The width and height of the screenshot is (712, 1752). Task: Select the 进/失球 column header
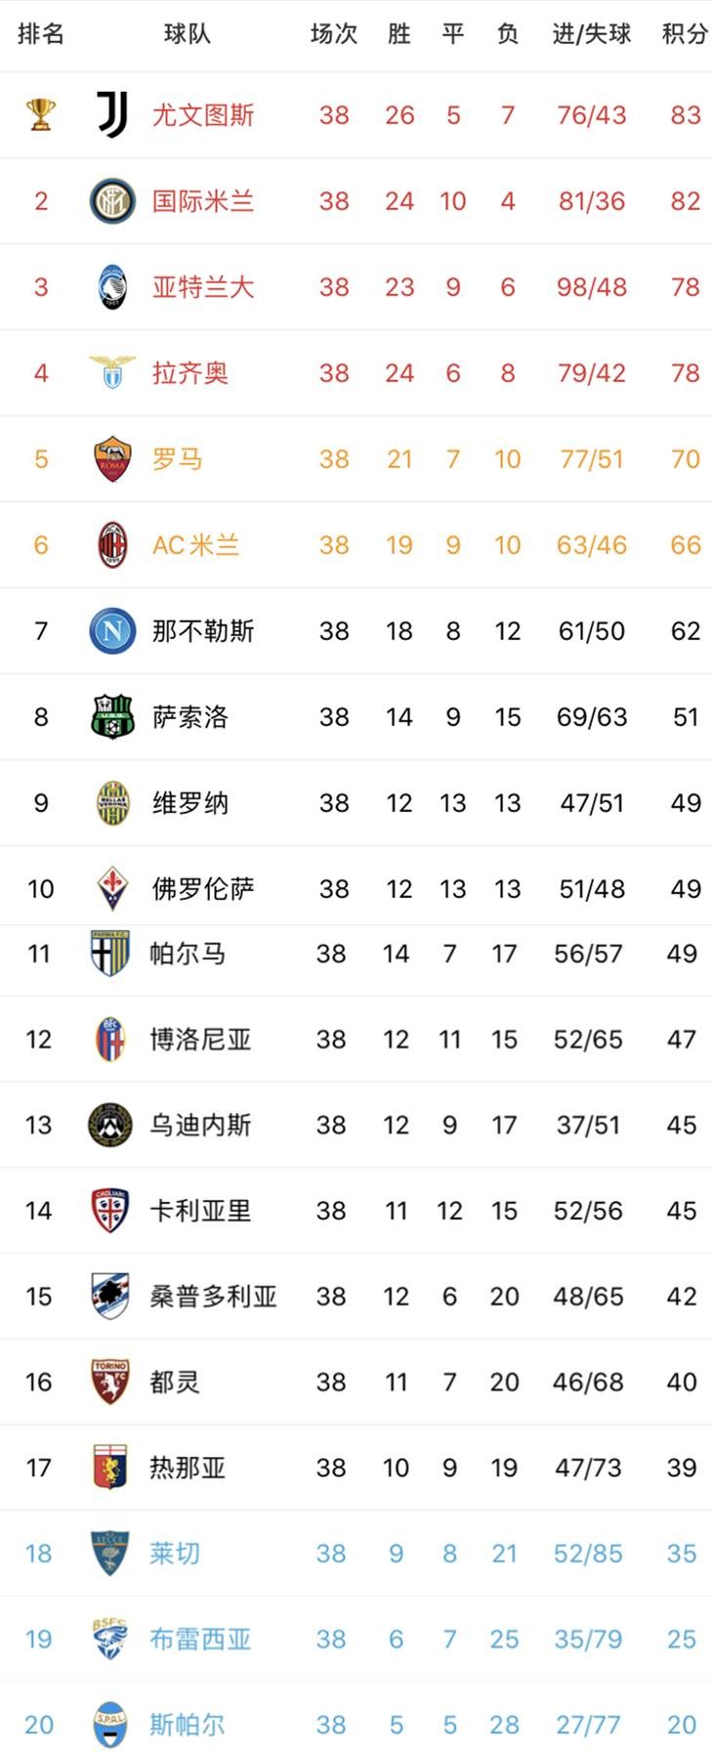(592, 34)
